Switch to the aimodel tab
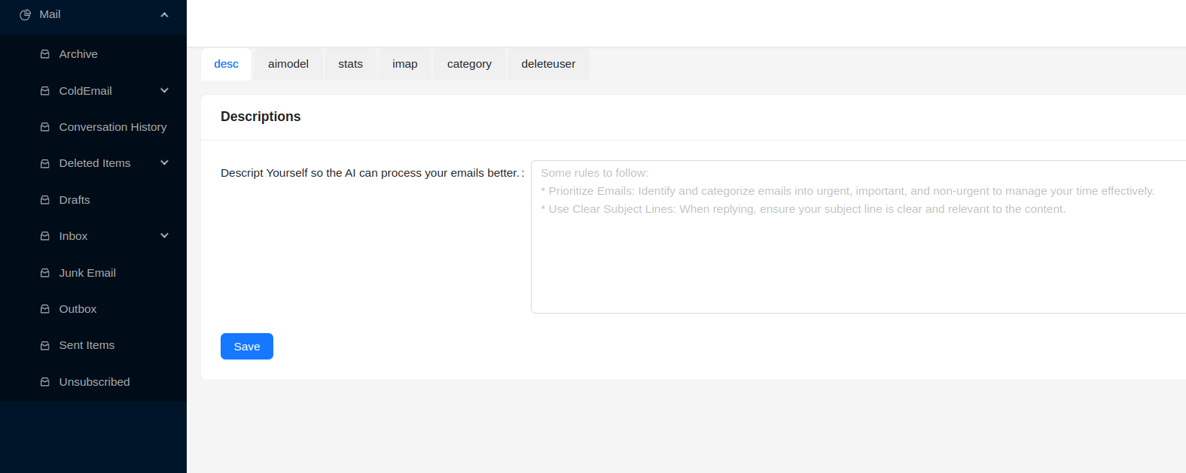Image resolution: width=1186 pixels, height=473 pixels. point(288,64)
